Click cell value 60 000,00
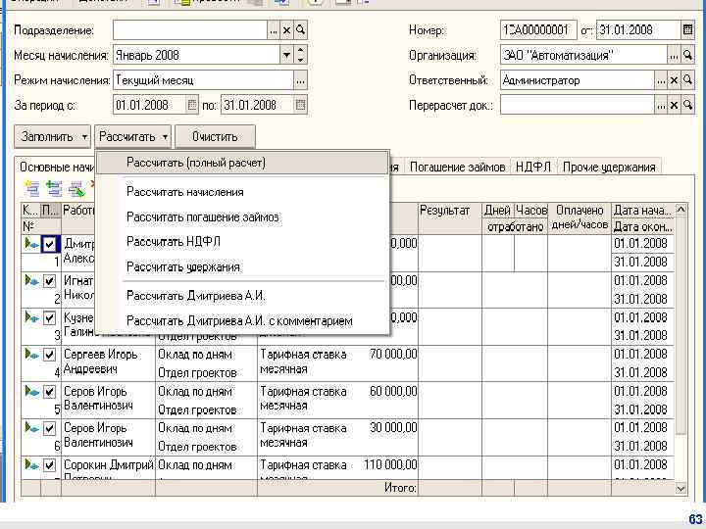 point(393,391)
